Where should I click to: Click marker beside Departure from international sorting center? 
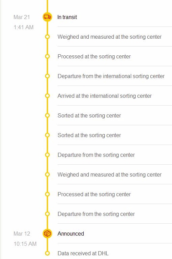[47, 76]
